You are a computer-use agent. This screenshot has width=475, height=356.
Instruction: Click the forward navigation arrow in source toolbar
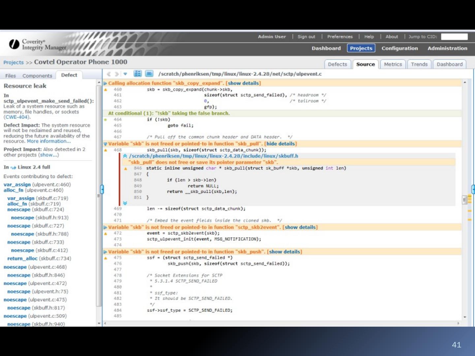click(116, 74)
